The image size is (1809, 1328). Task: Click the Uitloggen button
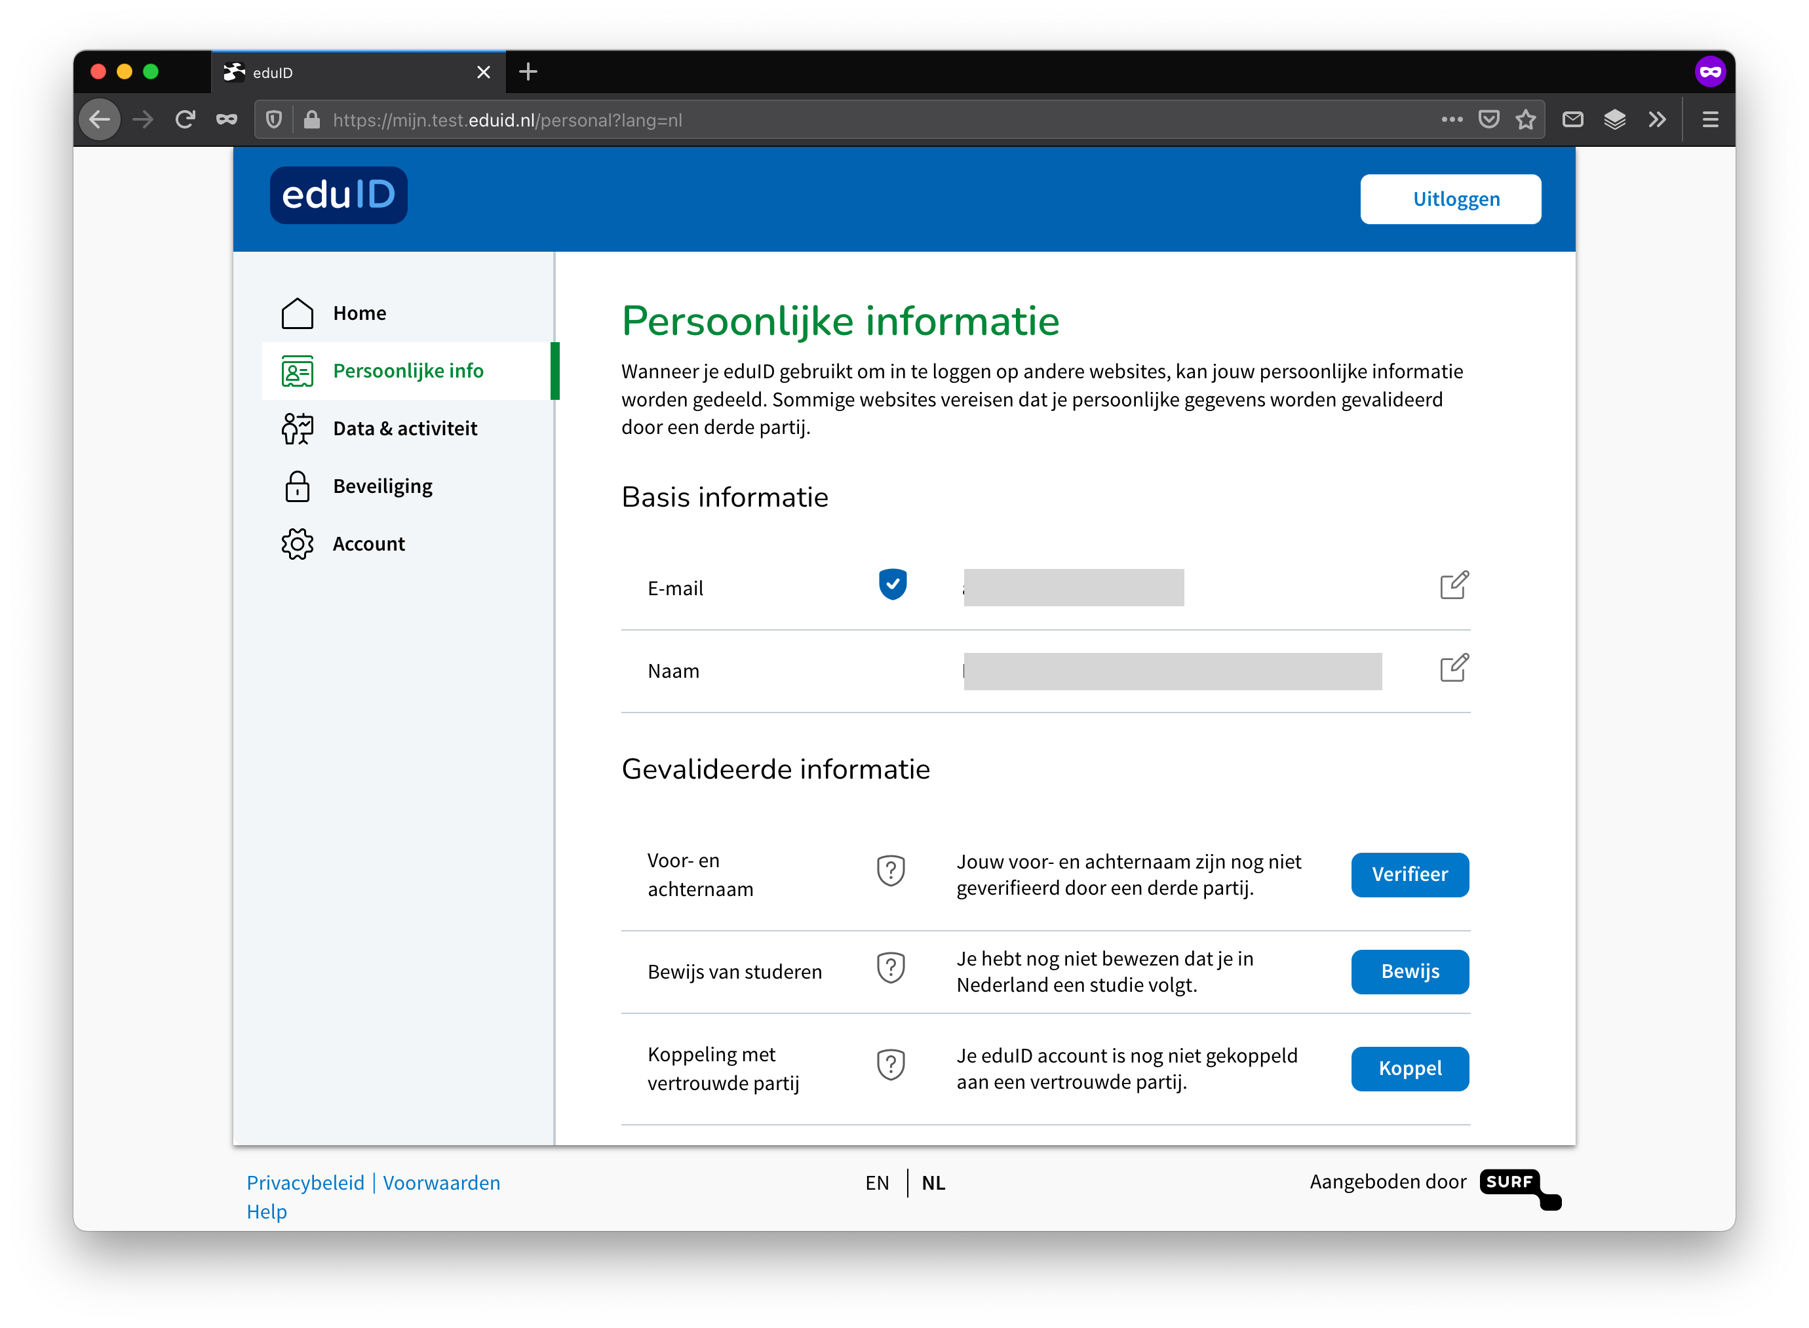pos(1450,199)
